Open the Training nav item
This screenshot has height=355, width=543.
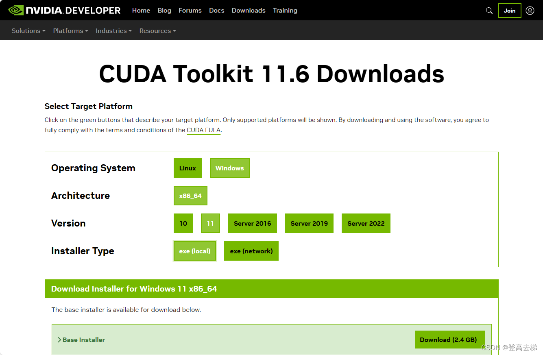(285, 11)
